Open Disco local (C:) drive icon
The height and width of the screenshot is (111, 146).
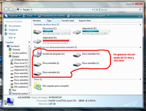click(37, 32)
